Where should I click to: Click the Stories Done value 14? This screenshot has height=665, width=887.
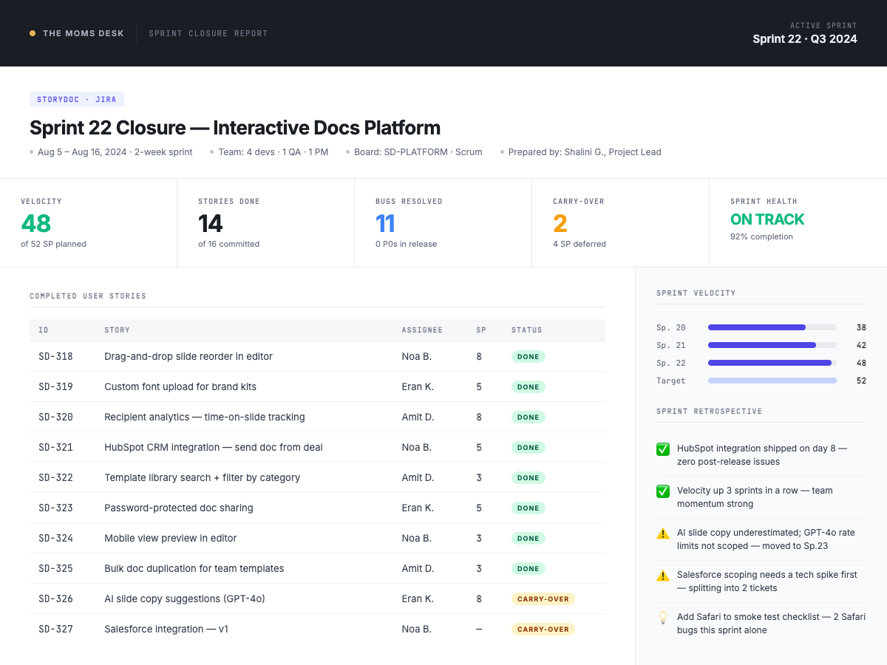click(x=211, y=223)
